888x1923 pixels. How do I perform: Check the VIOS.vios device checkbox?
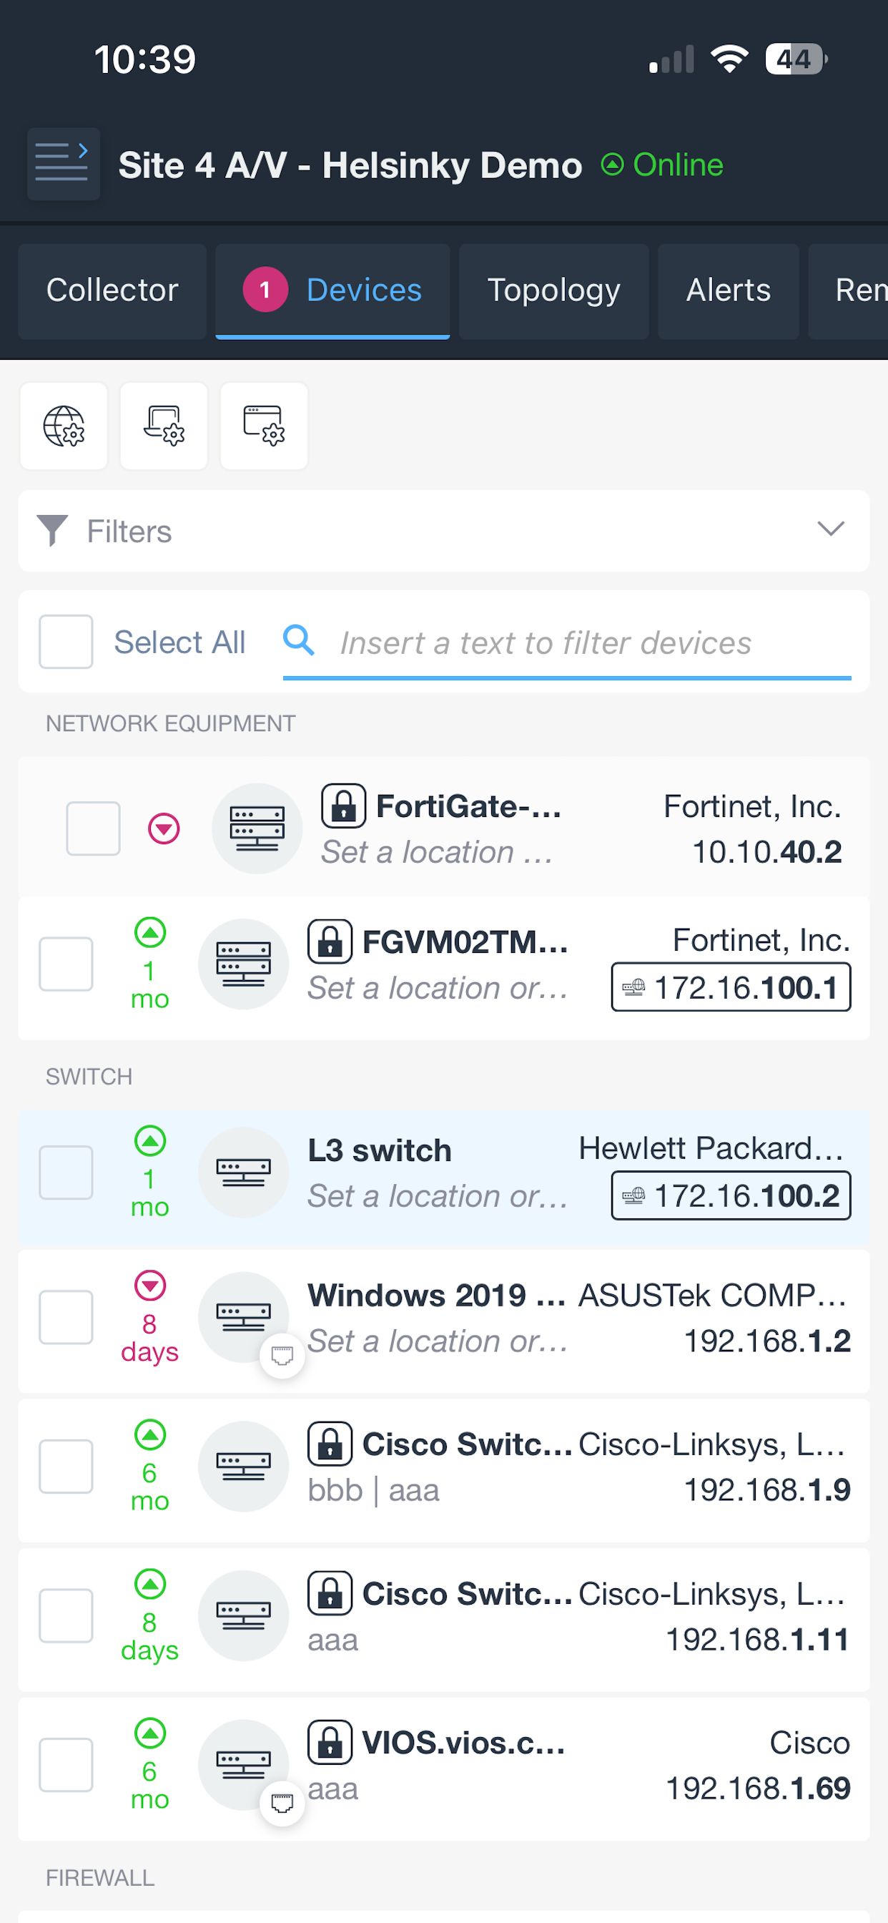(x=66, y=1765)
